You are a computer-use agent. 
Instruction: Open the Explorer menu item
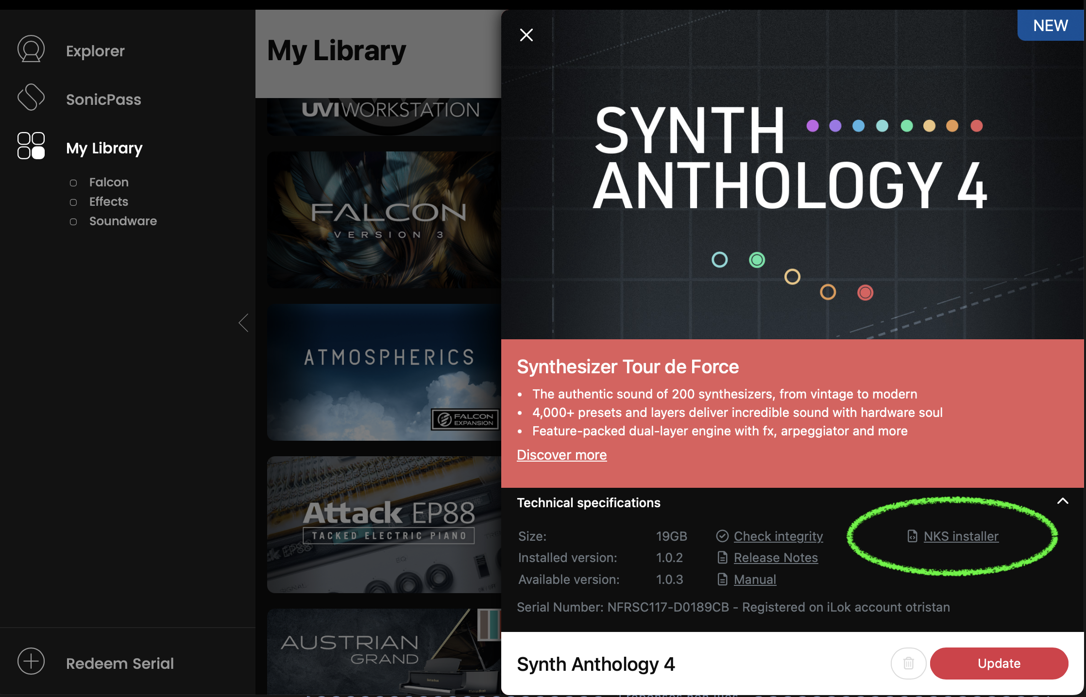(95, 51)
